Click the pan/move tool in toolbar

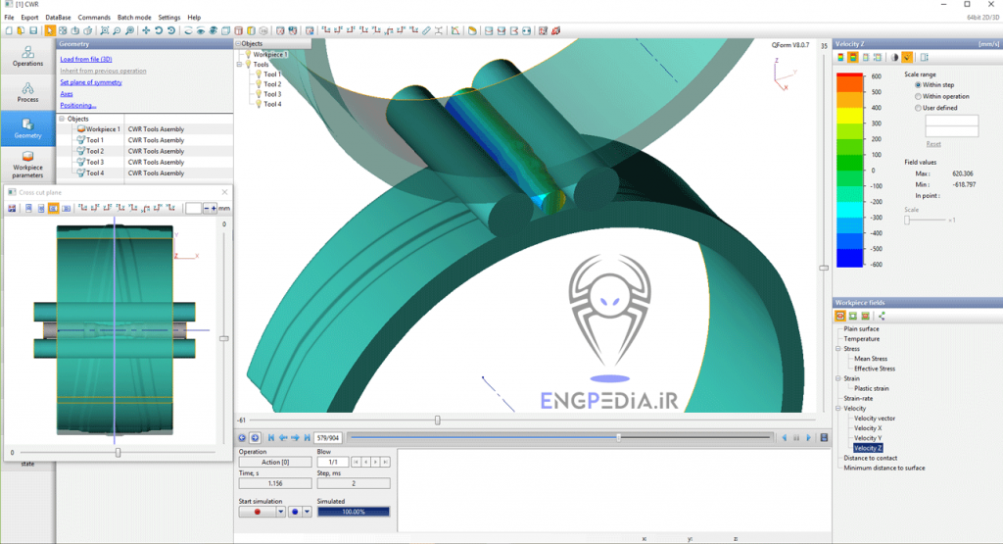(x=146, y=31)
